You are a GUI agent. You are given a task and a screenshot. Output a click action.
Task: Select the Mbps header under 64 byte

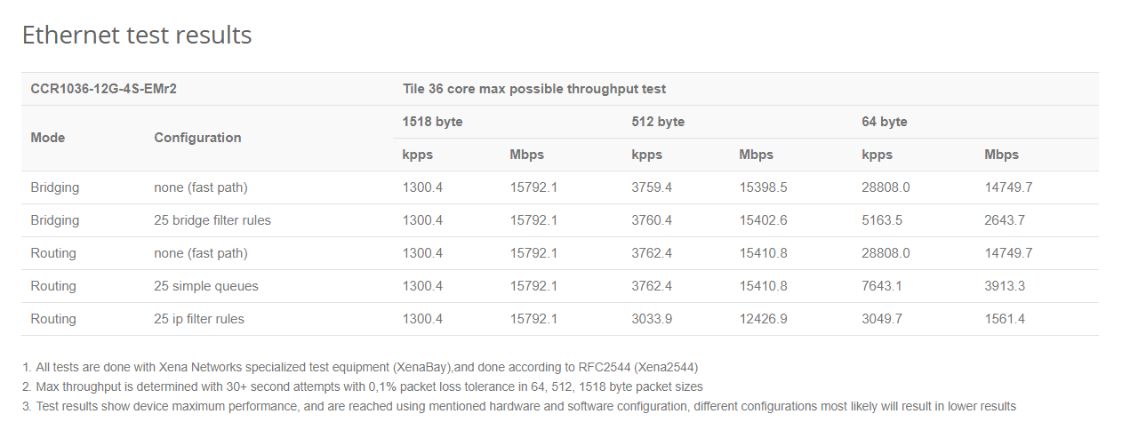point(1002,155)
